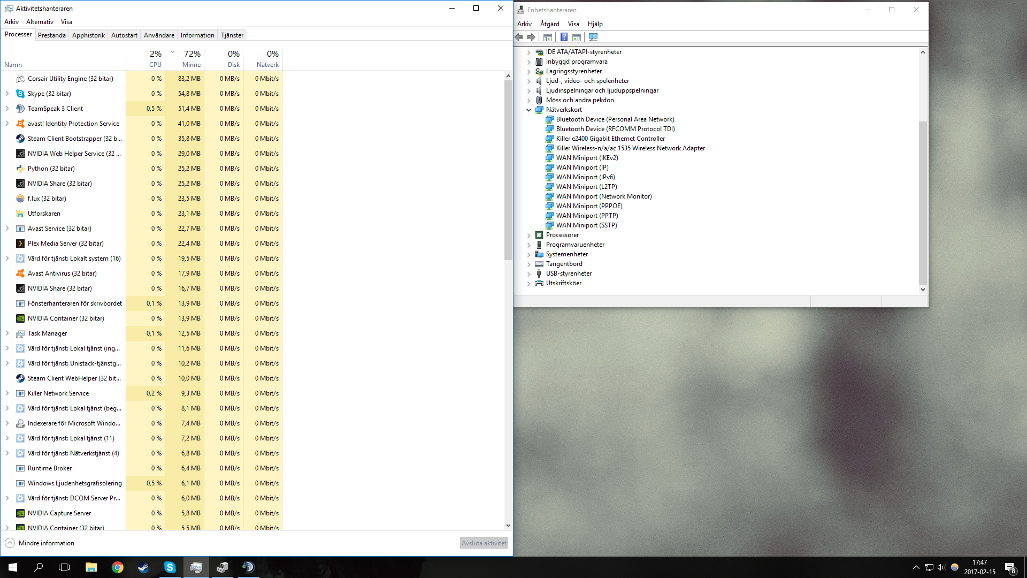1027x578 pixels.
Task: Expand the IDE ATA/ATAPI-styrenheter tree node
Action: click(x=528, y=52)
